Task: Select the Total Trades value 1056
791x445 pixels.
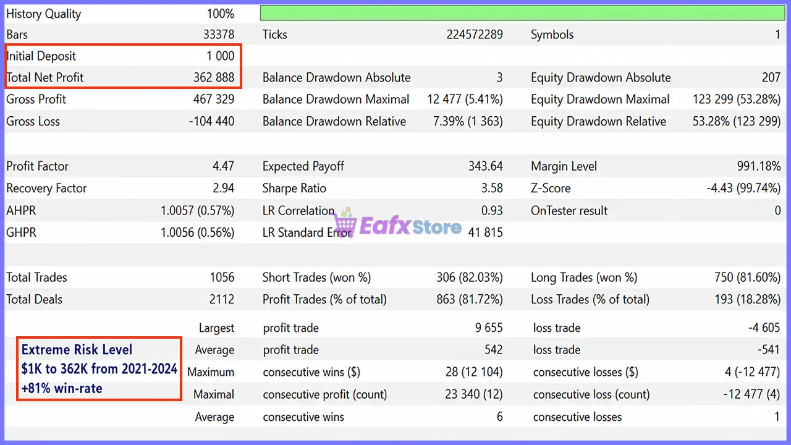Action: click(x=222, y=278)
